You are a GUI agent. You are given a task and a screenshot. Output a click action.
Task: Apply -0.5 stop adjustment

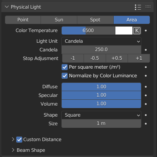pos(95,58)
